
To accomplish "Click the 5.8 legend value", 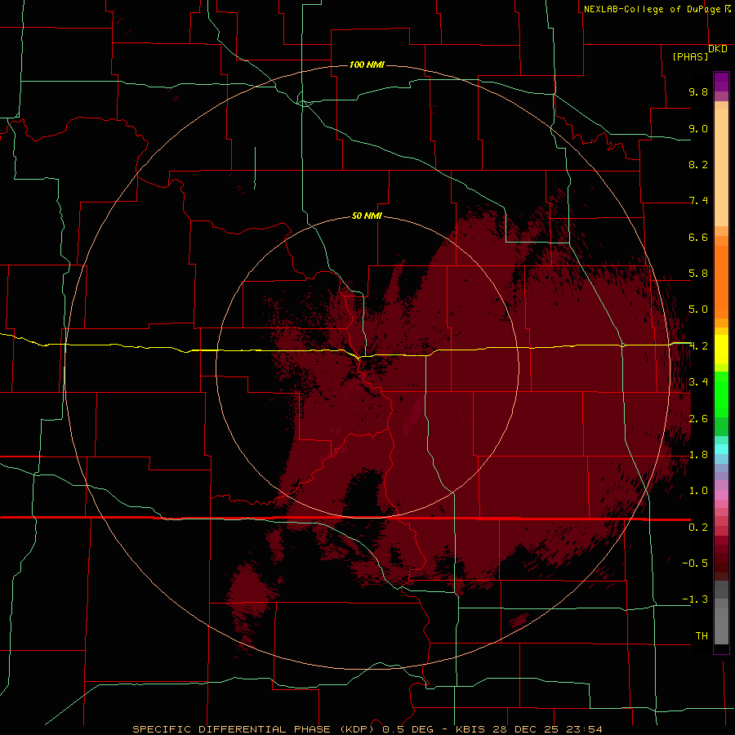I will pos(698,274).
